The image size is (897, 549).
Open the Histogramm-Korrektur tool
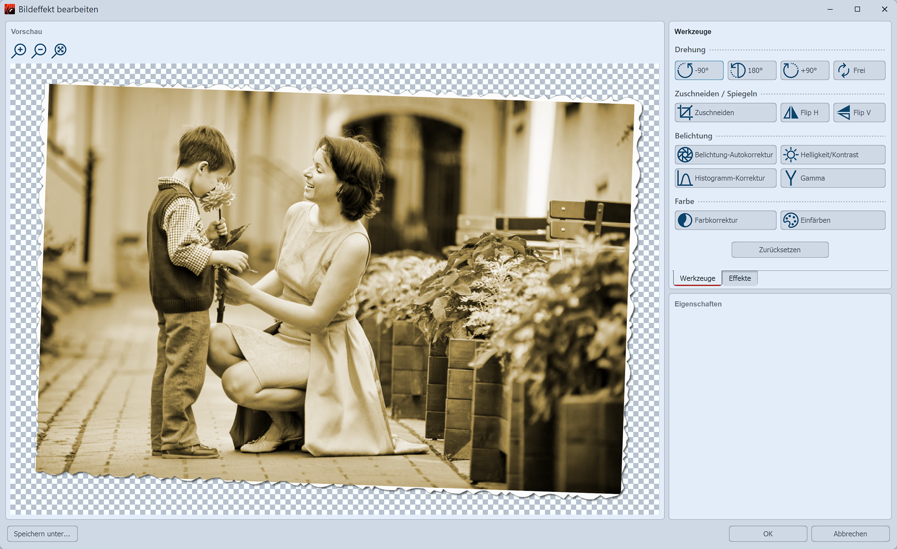[725, 178]
